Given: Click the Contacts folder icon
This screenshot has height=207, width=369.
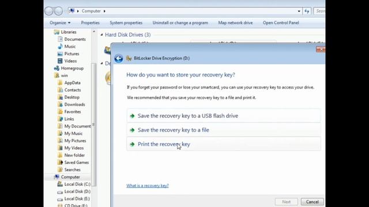Looking at the screenshot, I should pyautogui.click(x=60, y=90).
